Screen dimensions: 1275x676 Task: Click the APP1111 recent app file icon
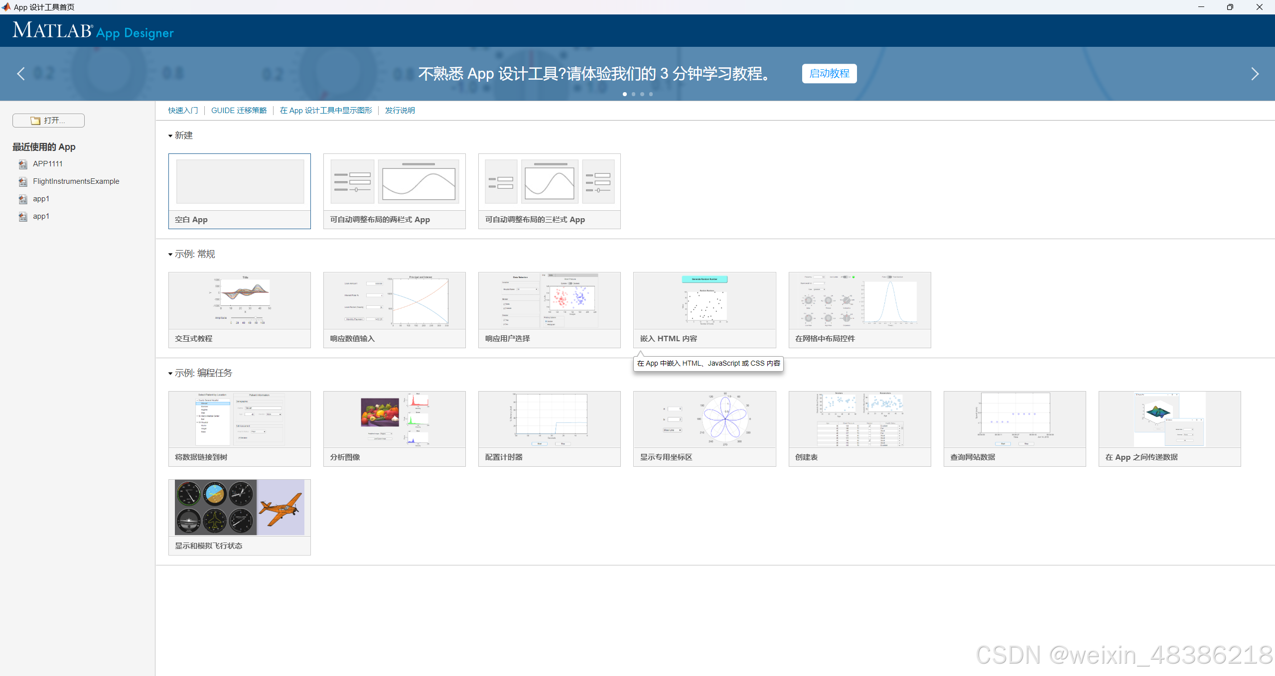23,164
